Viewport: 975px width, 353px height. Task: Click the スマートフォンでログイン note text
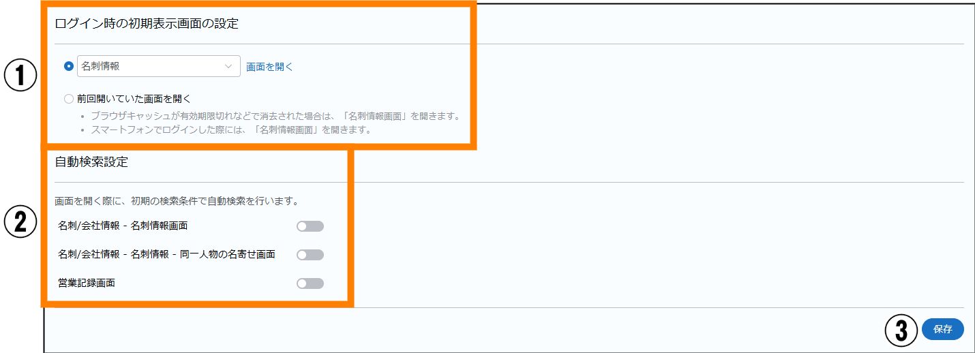(230, 129)
